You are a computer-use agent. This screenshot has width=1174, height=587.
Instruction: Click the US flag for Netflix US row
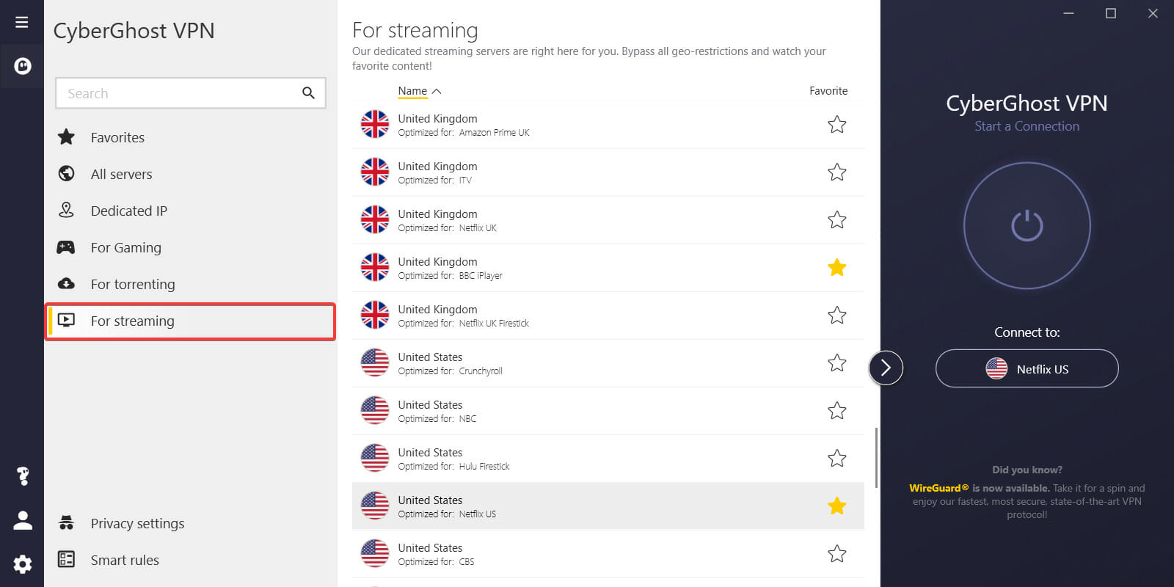coord(375,506)
